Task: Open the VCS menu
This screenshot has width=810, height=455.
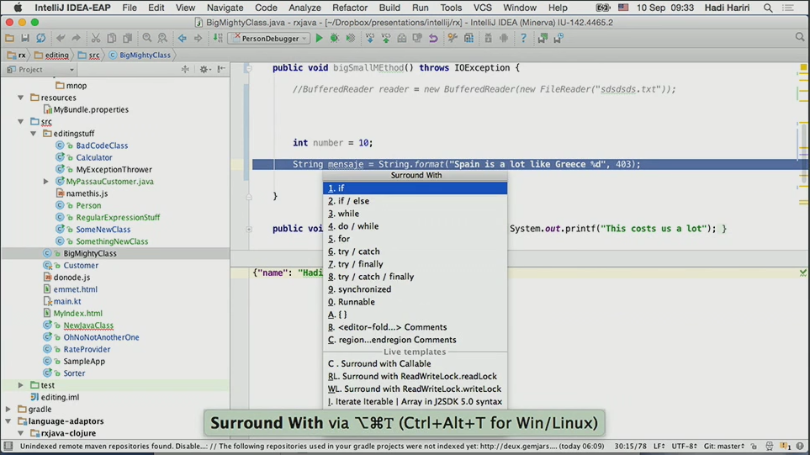Action: pos(483,8)
